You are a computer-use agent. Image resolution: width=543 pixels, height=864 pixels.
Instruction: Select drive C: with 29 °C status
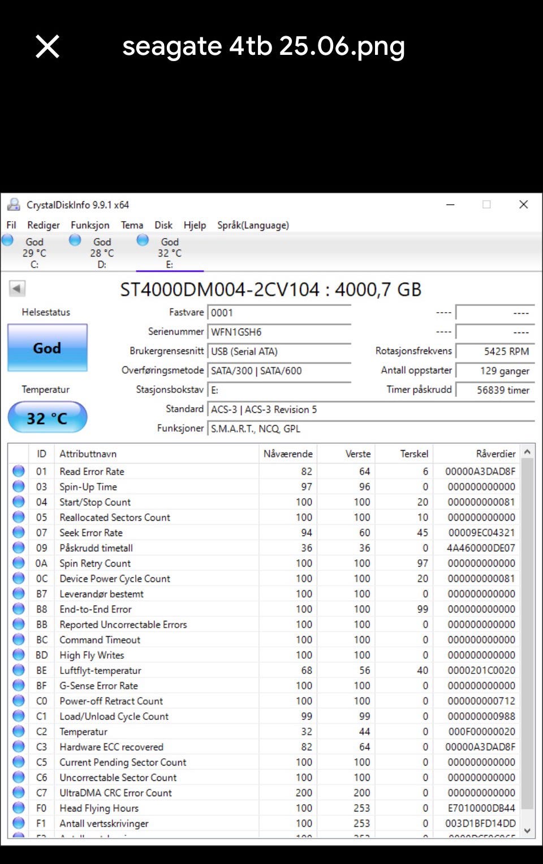click(x=34, y=253)
